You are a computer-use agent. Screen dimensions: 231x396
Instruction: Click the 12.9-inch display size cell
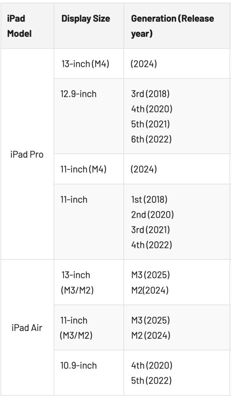pos(78,94)
